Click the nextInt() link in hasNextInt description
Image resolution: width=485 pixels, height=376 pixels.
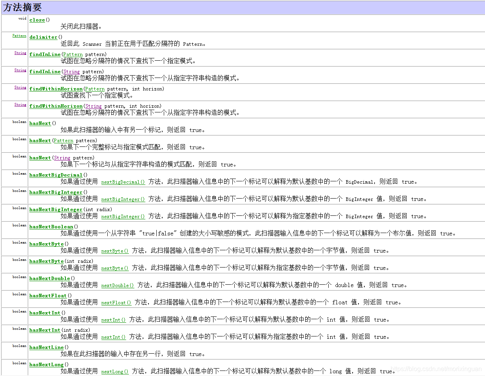coord(113,320)
